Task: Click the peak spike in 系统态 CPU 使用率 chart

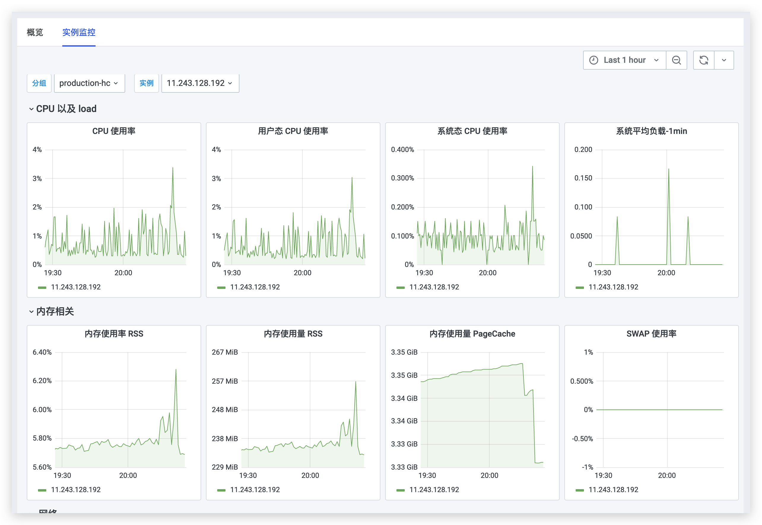Action: 532,167
